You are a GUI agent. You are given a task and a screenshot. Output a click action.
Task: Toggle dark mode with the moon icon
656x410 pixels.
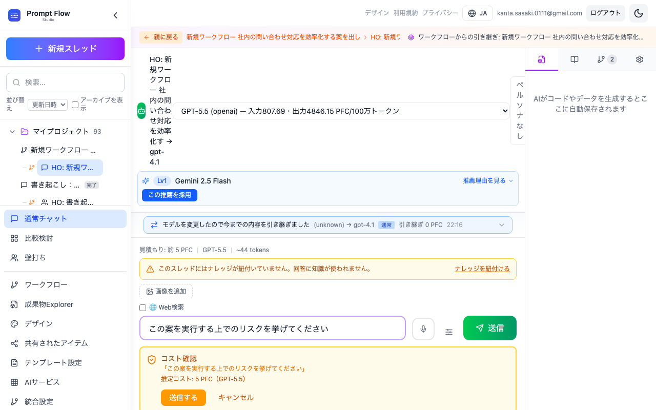(639, 13)
